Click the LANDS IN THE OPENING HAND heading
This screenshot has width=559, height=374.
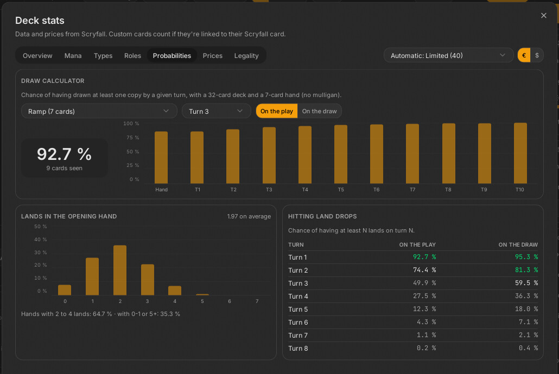(x=69, y=216)
